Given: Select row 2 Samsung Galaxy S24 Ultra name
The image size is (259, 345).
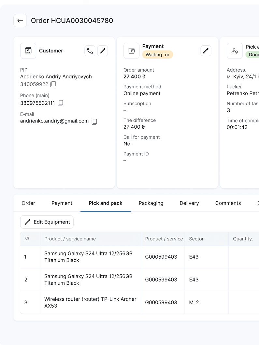Looking at the screenshot, I should (x=88, y=280).
